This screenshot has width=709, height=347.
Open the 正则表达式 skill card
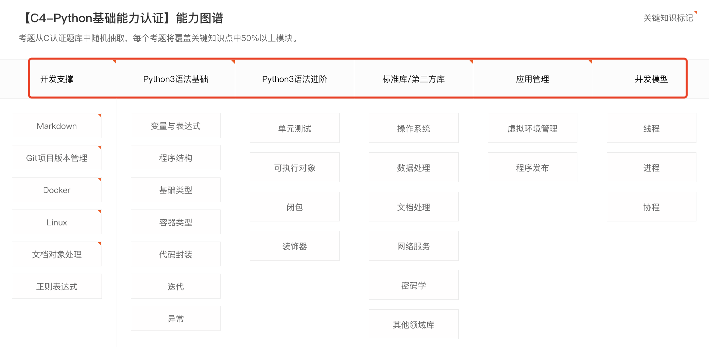point(57,286)
